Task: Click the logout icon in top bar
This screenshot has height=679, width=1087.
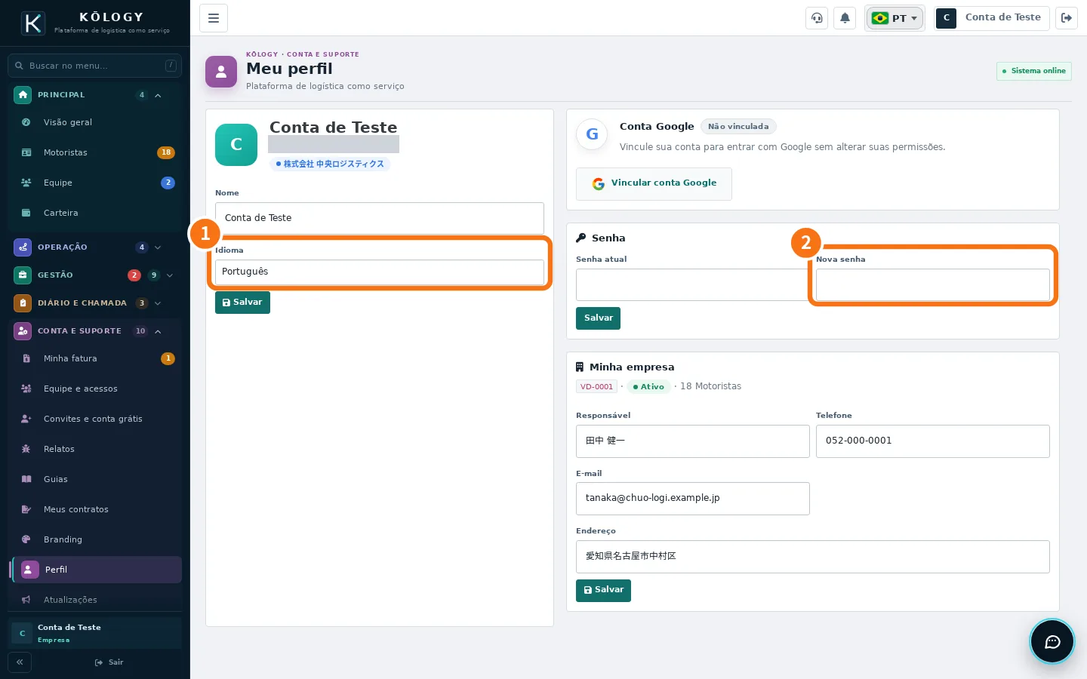Action: pos(1067,18)
